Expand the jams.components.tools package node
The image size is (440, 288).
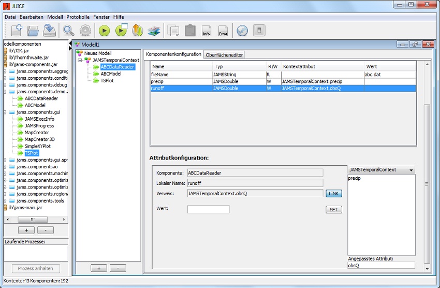[5, 200]
